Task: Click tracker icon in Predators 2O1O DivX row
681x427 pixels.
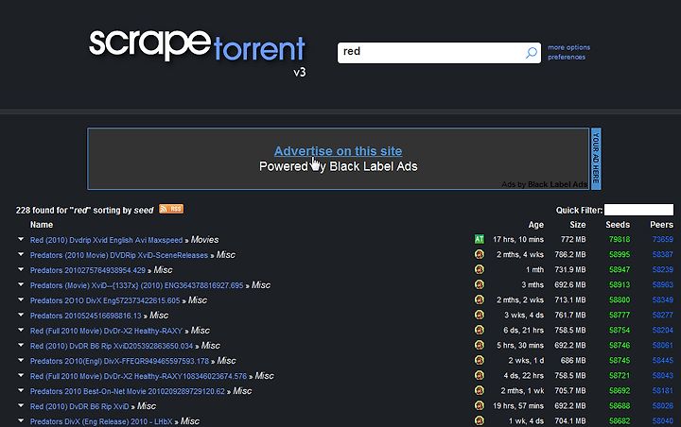Action: coord(479,299)
